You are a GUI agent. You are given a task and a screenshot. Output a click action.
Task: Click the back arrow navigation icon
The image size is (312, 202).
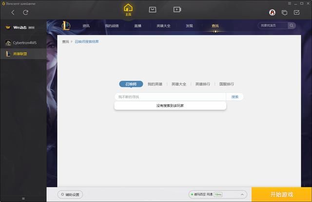click(13, 13)
